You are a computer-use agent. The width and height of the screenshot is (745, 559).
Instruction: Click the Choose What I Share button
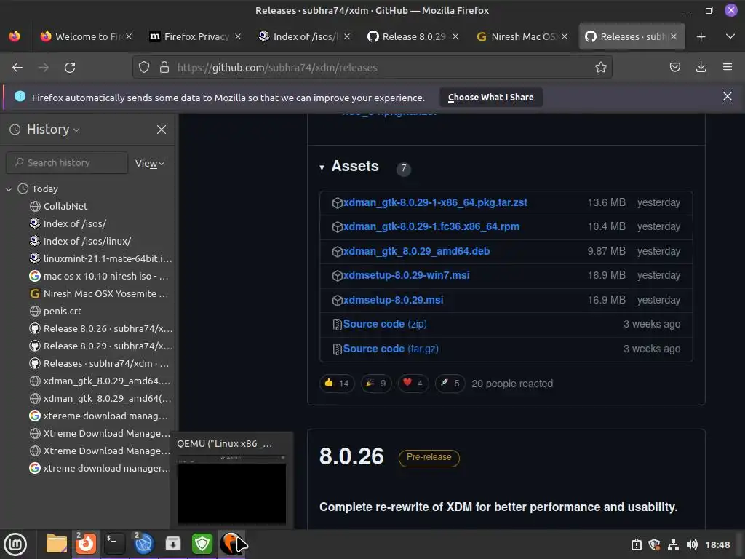point(491,97)
